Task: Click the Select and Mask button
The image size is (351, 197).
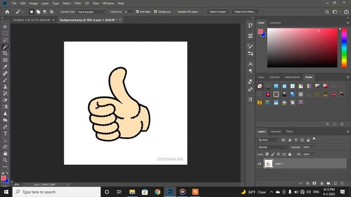Action: [x=245, y=11]
